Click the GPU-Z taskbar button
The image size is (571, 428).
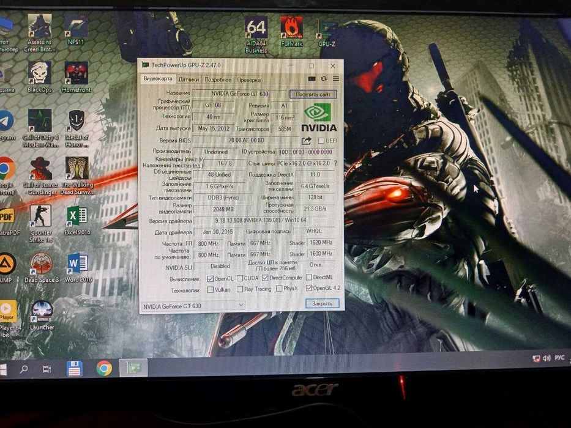(x=133, y=368)
